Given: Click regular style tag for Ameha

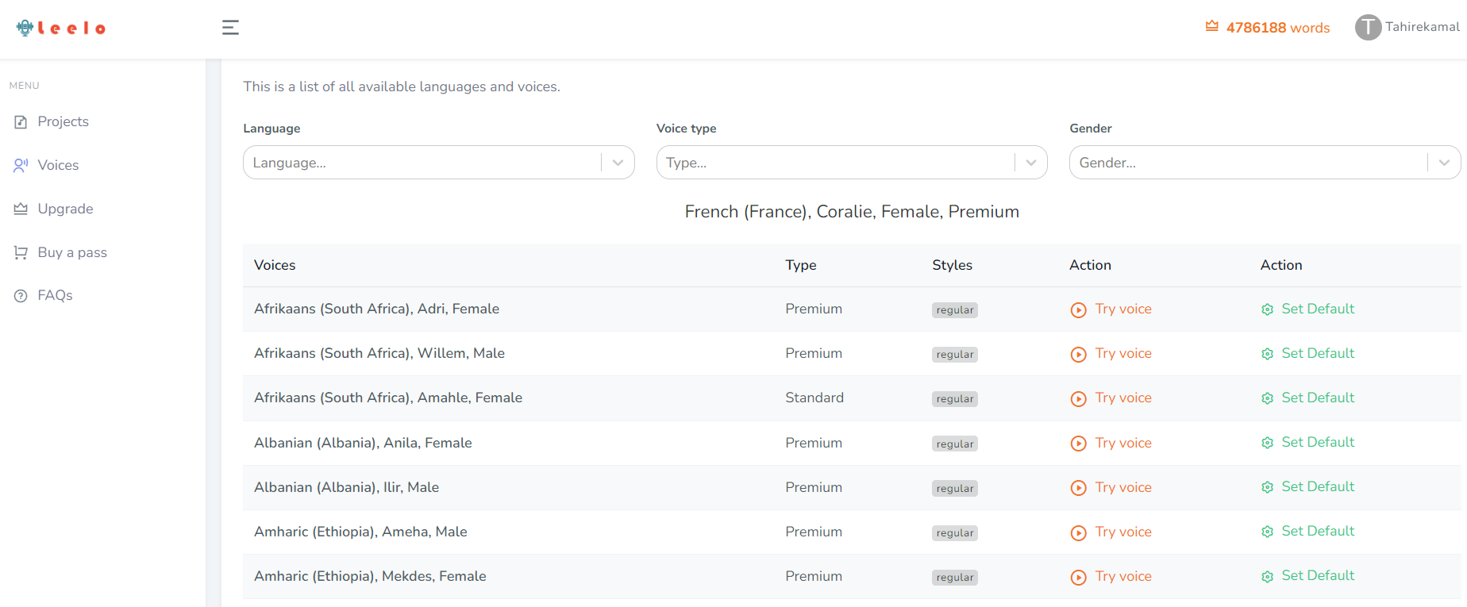Looking at the screenshot, I should point(954,533).
